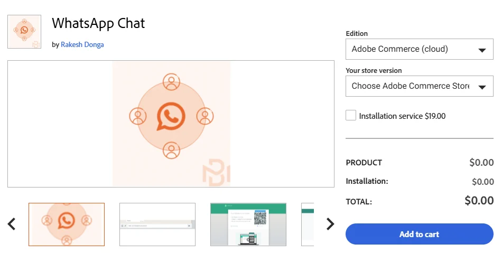Select the partially visible fourth thumbnail
The image size is (502, 253).
coord(308,224)
